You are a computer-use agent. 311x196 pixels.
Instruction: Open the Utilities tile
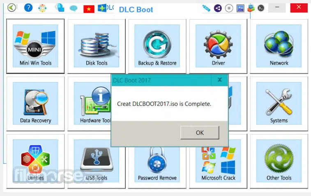click(x=35, y=161)
